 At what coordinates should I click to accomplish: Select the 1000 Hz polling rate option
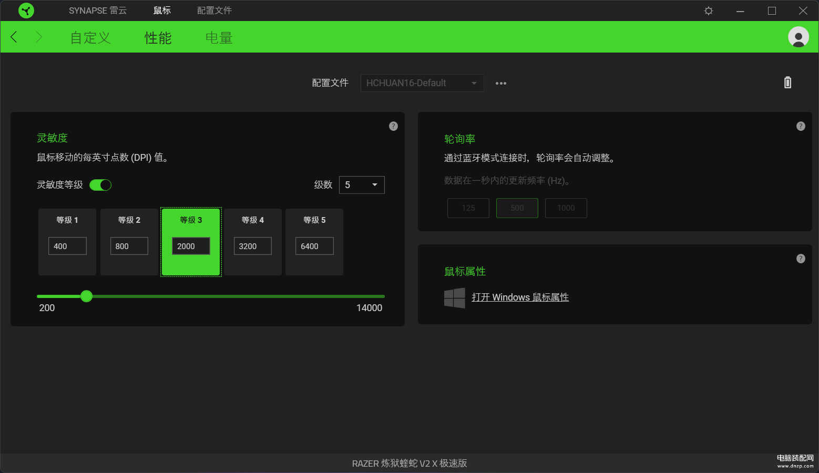[566, 208]
